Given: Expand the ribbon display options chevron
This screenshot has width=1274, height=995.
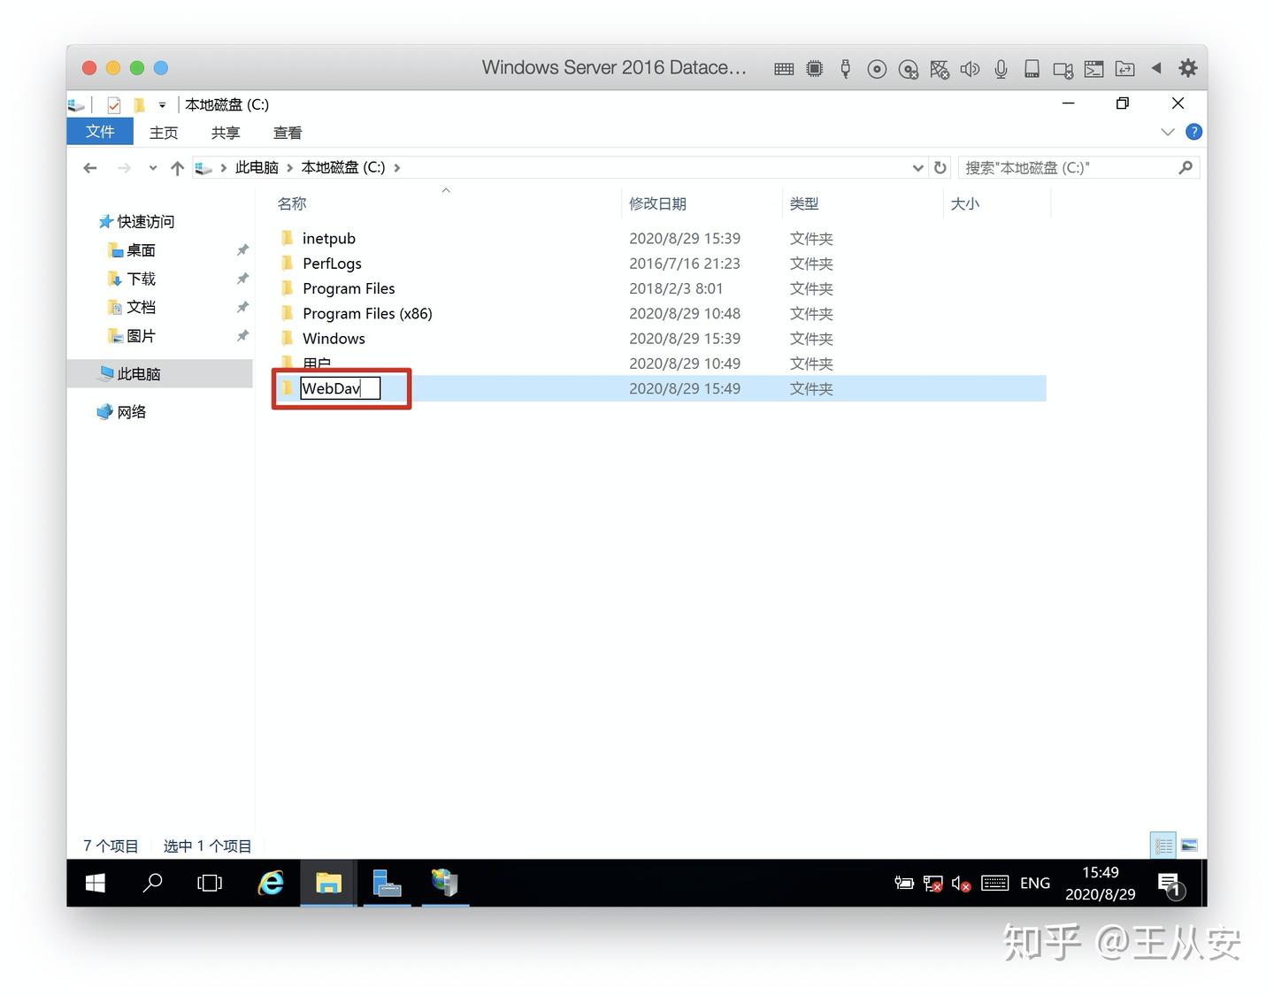Looking at the screenshot, I should tap(1168, 132).
